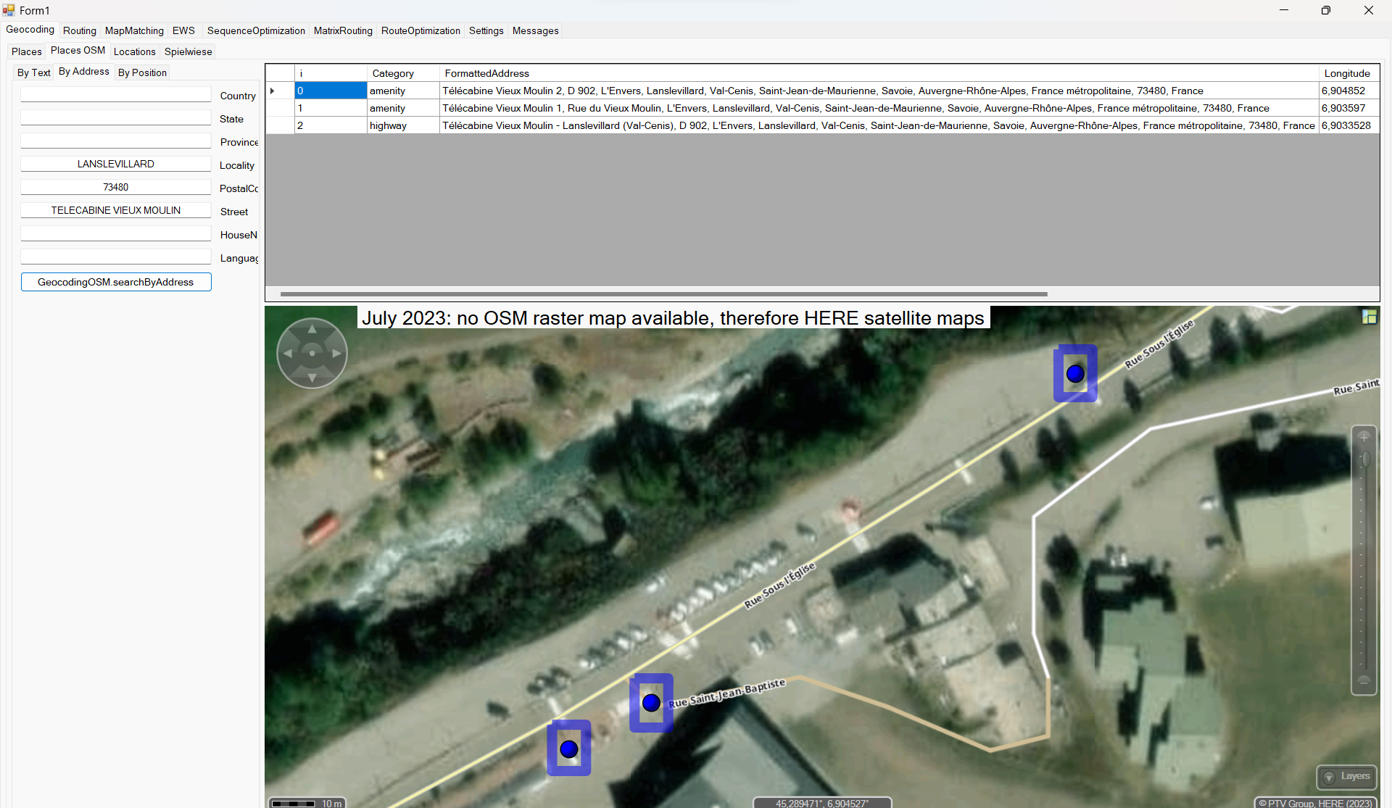
Task: Click the map zoom out minus button
Action: (x=1364, y=681)
